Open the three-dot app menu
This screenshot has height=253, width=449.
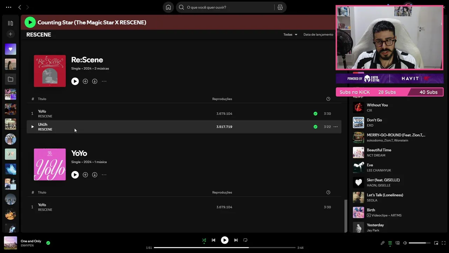point(9,7)
